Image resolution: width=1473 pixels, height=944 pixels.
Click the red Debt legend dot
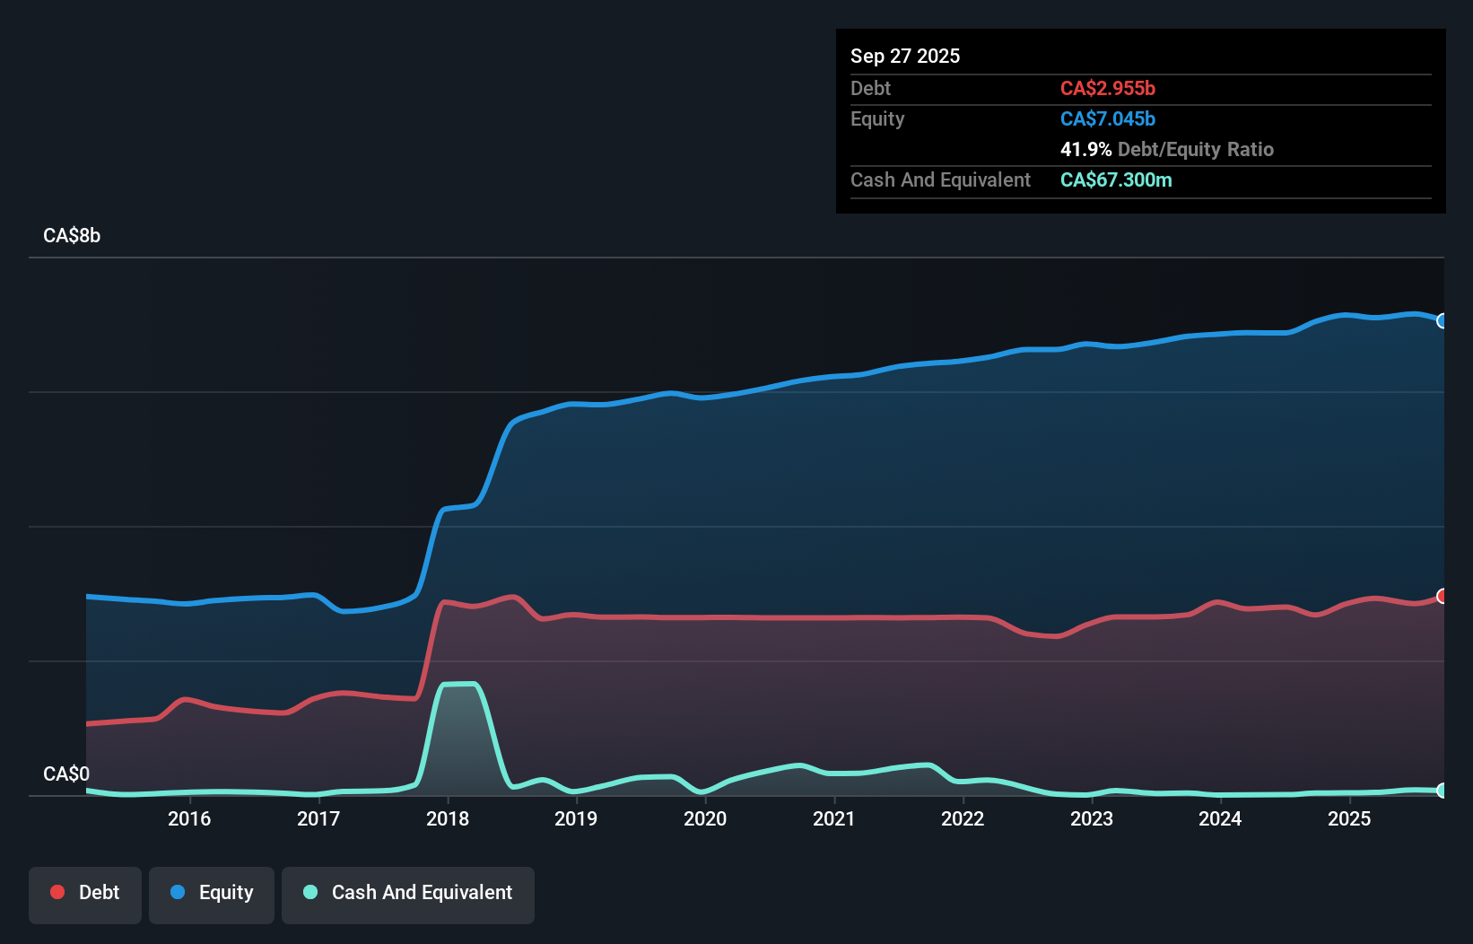(x=57, y=892)
